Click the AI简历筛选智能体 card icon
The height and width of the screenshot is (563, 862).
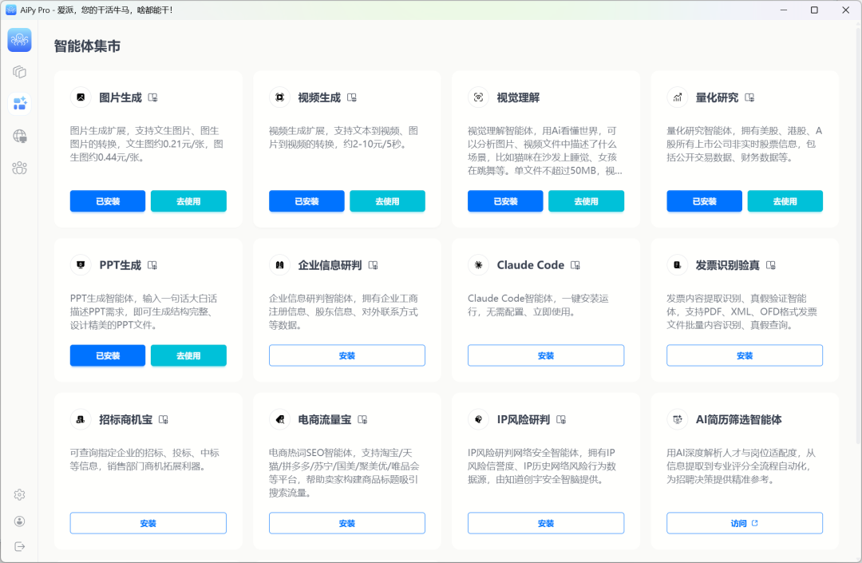tap(678, 419)
